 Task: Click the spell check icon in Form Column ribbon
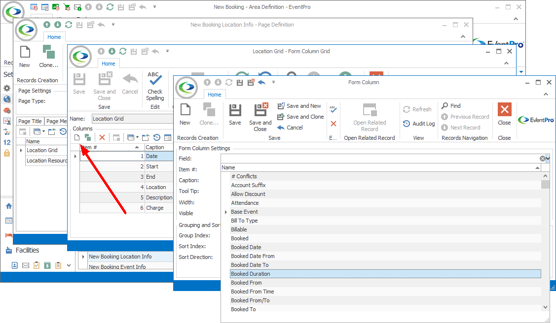[333, 109]
